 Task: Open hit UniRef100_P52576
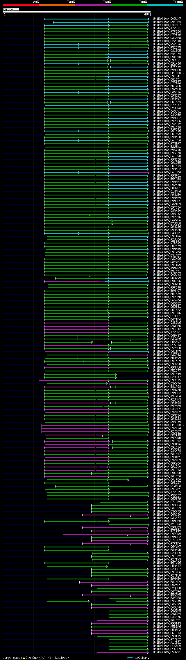(167, 44)
